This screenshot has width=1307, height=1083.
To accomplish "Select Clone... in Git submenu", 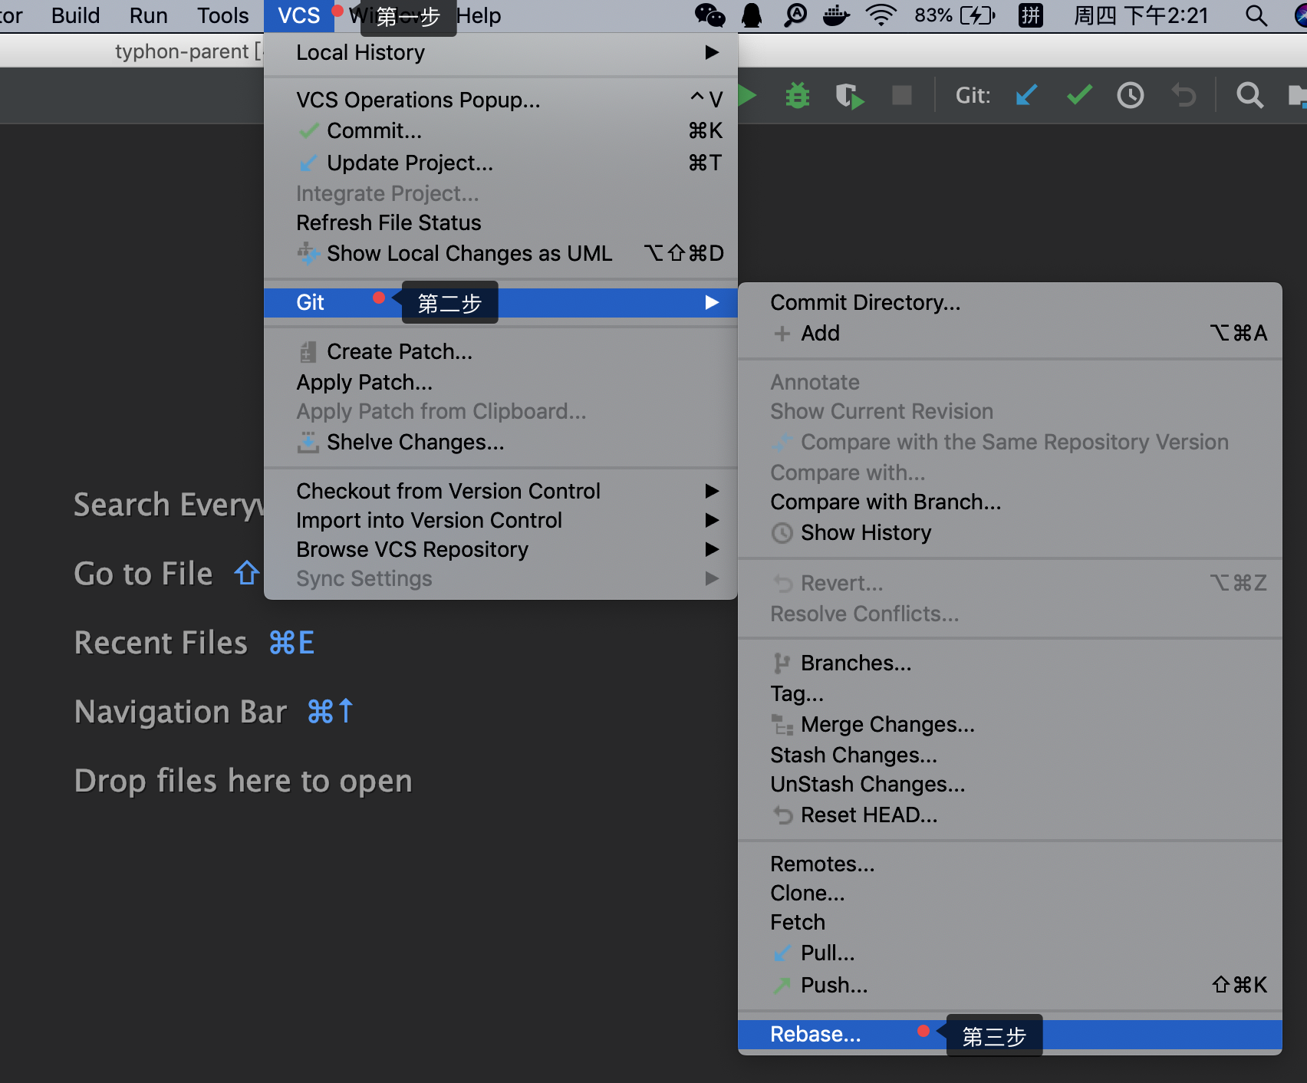I will [x=1010, y=893].
